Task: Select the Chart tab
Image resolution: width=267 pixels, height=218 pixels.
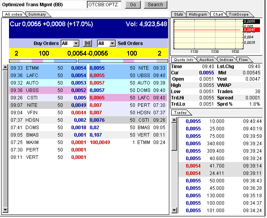Action: (x=218, y=14)
